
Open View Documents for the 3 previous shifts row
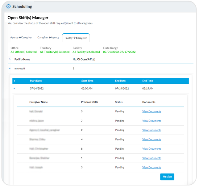click(152, 168)
